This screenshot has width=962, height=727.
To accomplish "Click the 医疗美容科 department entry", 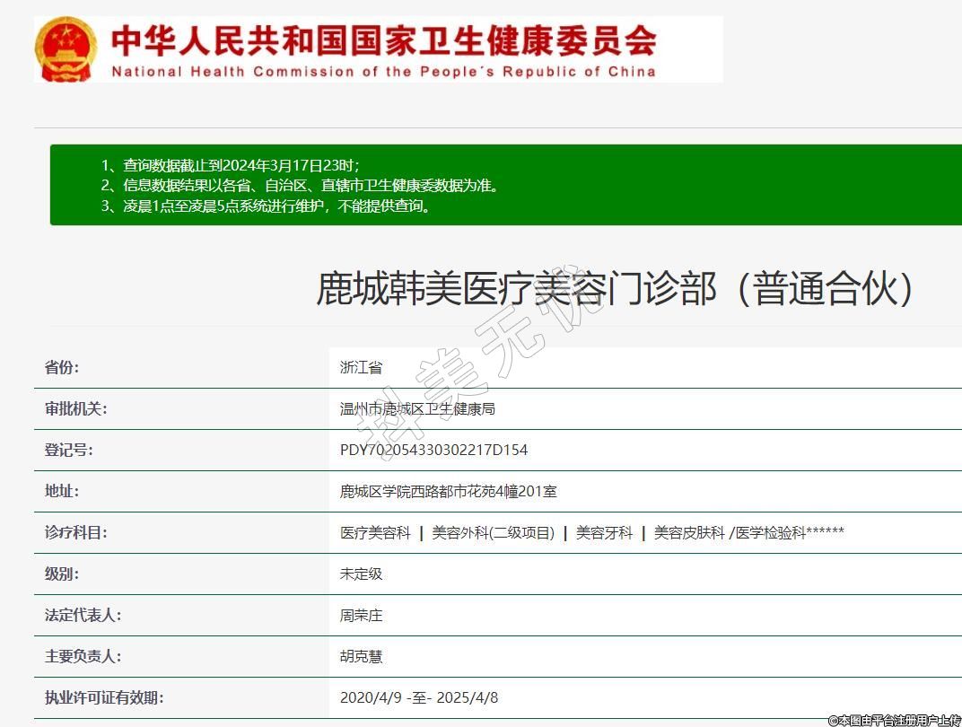I will 375,532.
